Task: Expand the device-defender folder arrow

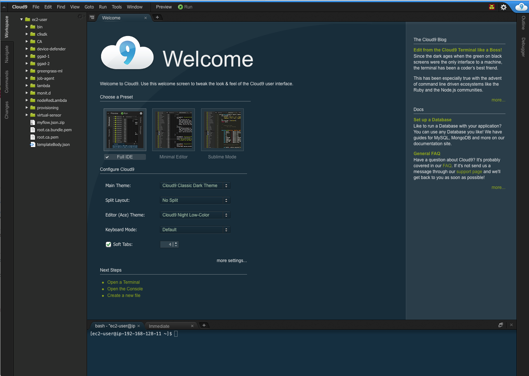Action: pyautogui.click(x=26, y=49)
